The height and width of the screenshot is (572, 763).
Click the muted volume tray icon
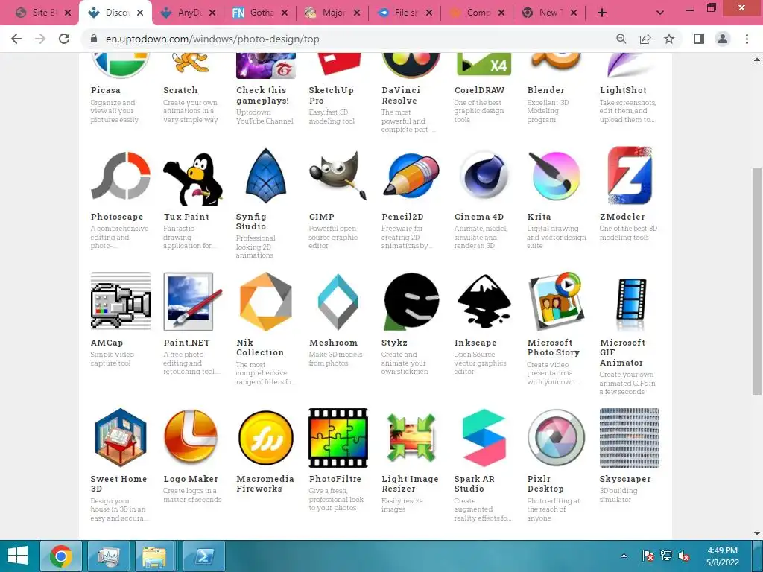point(684,556)
